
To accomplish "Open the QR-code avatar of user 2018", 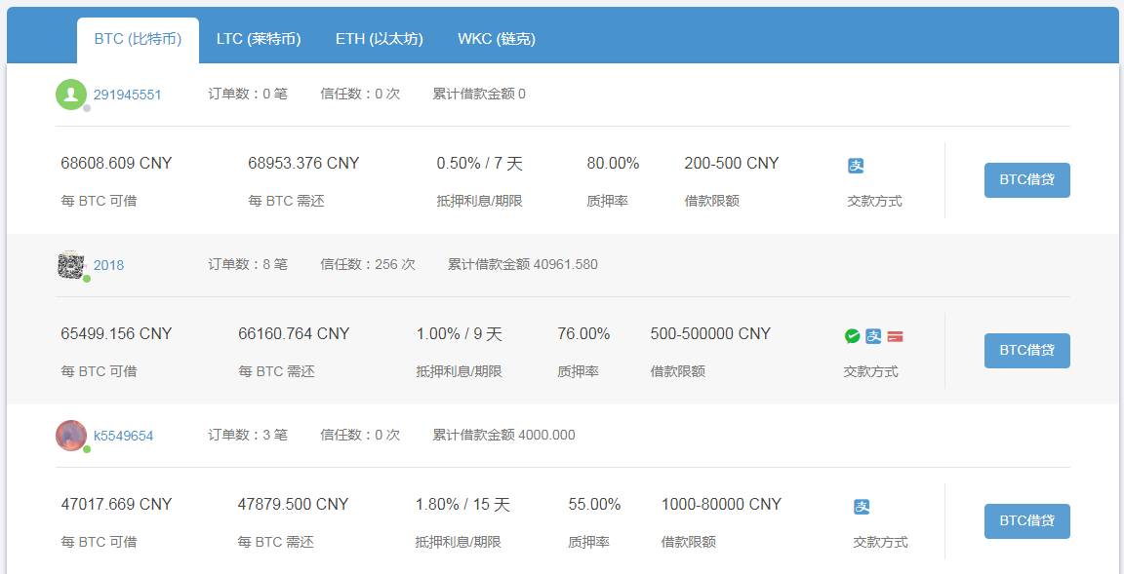I will [x=71, y=264].
